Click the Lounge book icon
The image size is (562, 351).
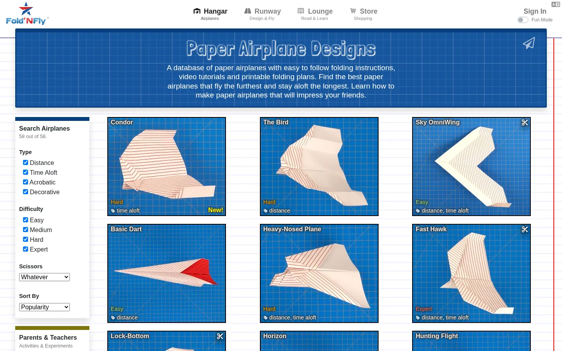(301, 11)
